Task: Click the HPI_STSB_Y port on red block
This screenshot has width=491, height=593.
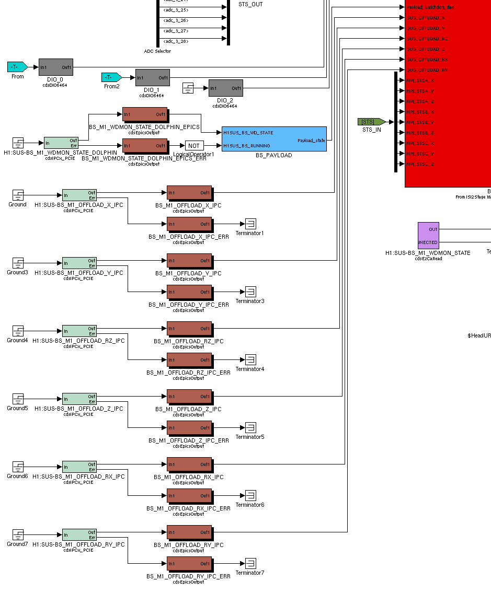Action: pyautogui.click(x=420, y=122)
